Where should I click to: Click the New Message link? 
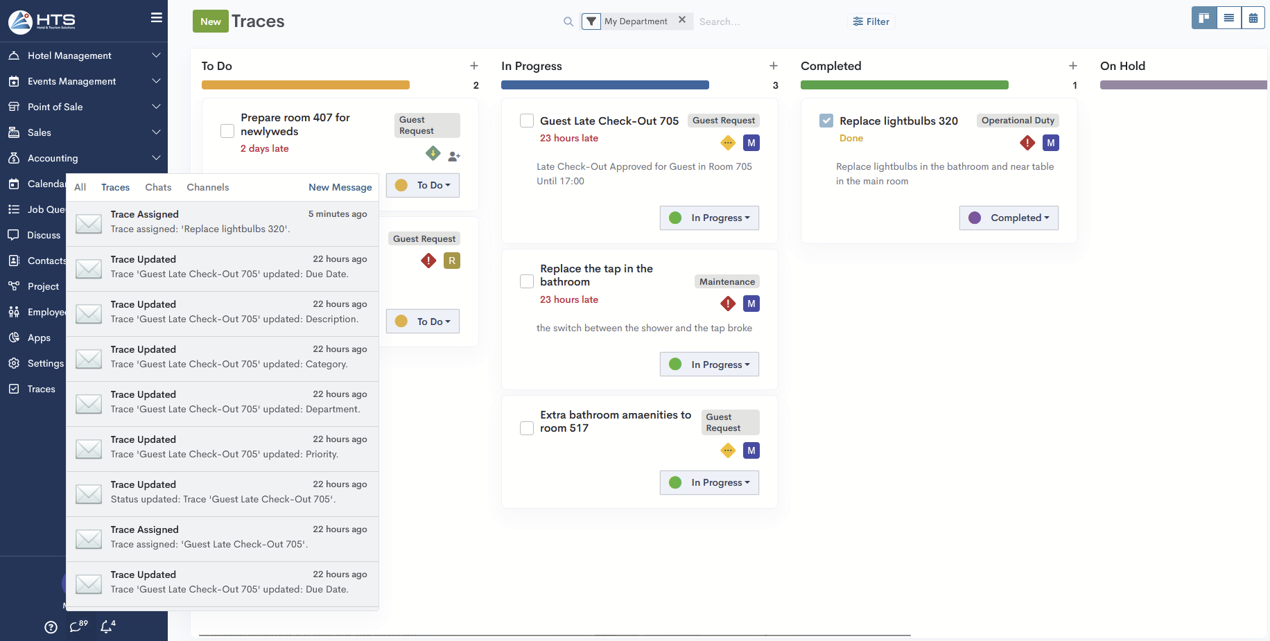(340, 187)
